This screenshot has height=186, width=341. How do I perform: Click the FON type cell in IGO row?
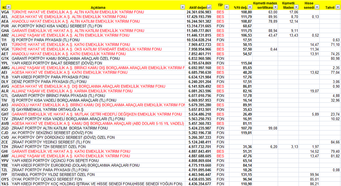pyautogui.click(x=221, y=110)
